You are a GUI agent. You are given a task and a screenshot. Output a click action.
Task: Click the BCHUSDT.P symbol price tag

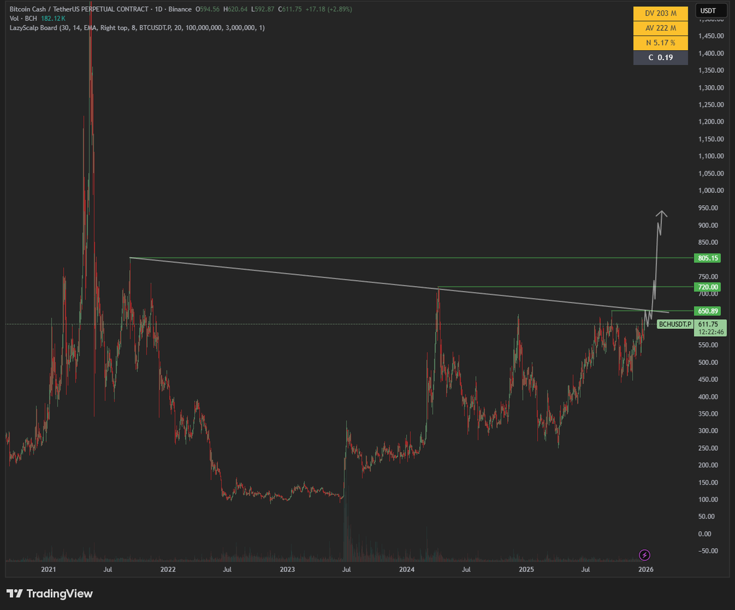(675, 324)
